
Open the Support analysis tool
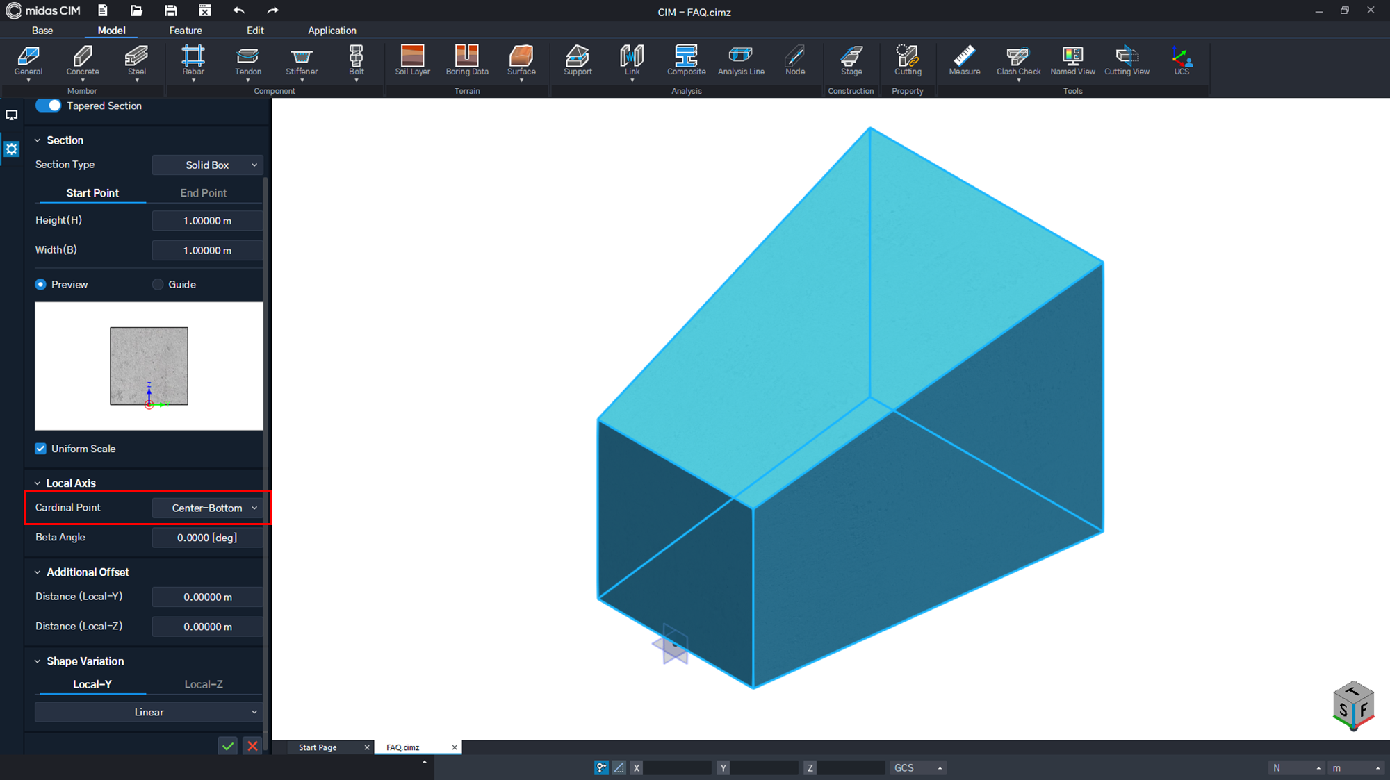click(x=578, y=61)
